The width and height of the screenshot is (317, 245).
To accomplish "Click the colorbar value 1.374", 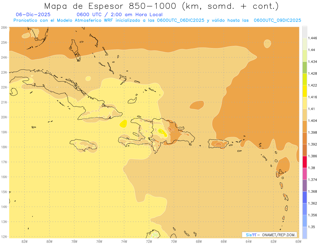I will (313, 180).
